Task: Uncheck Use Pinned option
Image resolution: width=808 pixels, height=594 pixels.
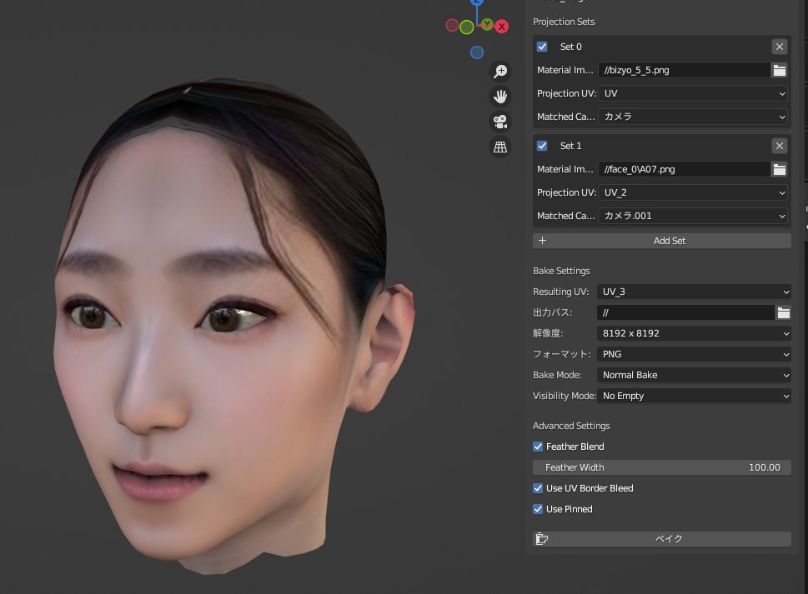Action: [x=538, y=509]
